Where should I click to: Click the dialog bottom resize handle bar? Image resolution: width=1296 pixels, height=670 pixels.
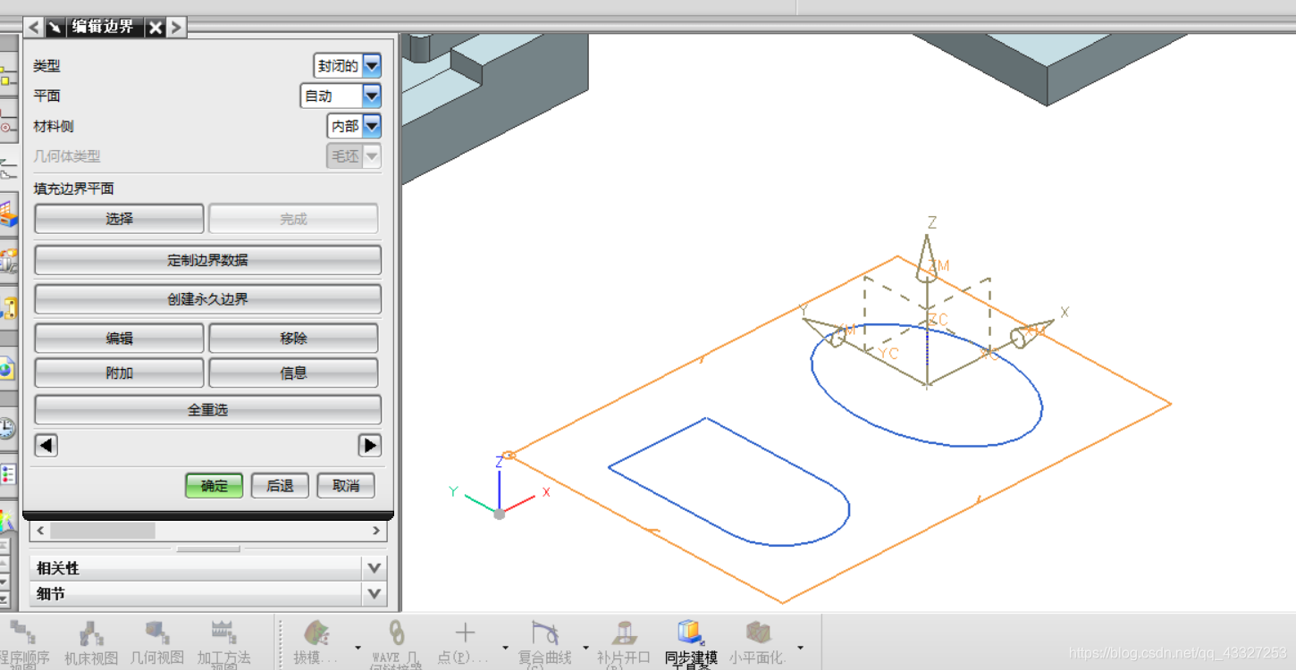pos(207,549)
